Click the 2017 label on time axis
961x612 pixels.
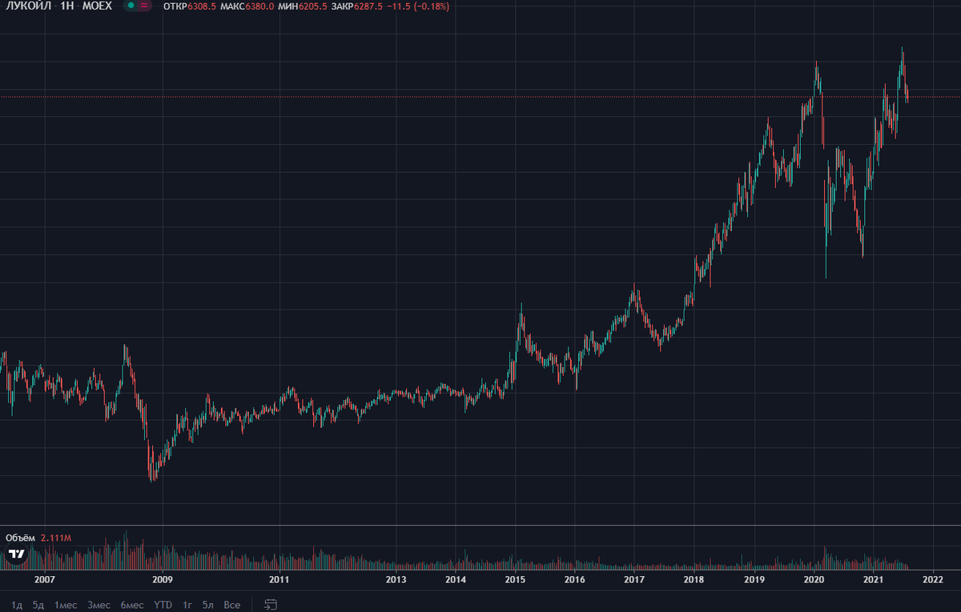point(634,579)
